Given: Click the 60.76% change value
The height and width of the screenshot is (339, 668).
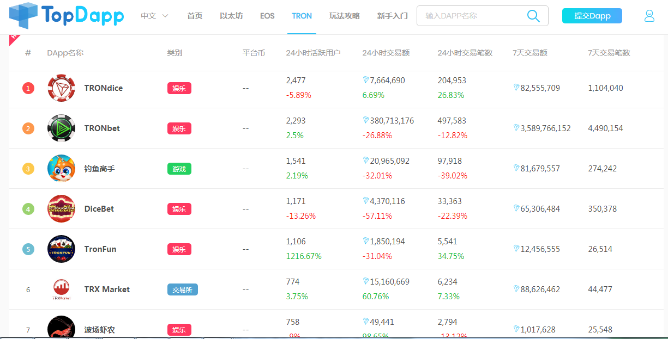Looking at the screenshot, I should (376, 296).
